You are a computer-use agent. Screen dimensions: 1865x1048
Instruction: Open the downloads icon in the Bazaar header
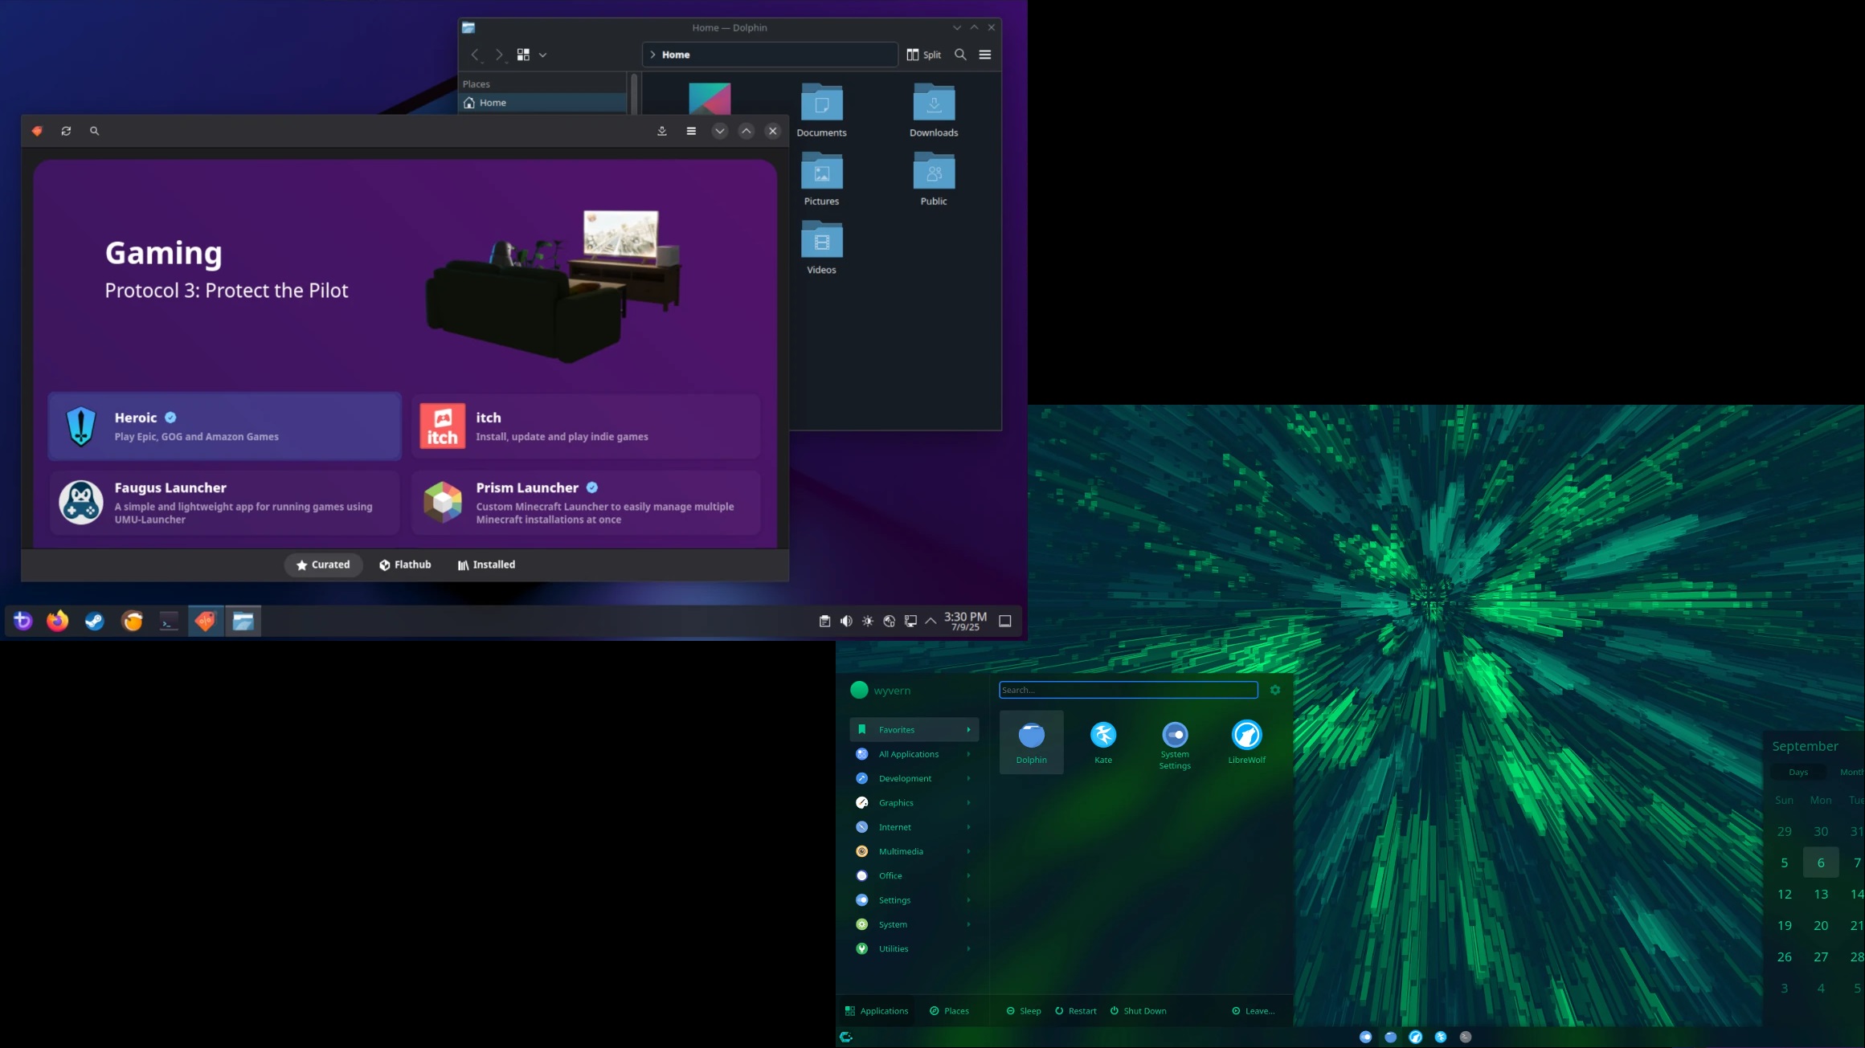662,131
